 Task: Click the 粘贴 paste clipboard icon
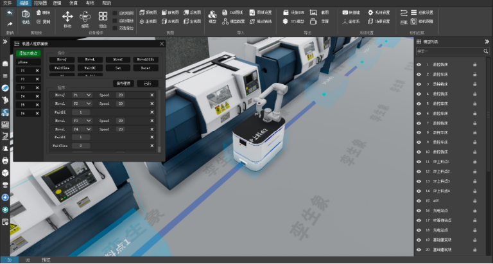pyautogui.click(x=26, y=14)
